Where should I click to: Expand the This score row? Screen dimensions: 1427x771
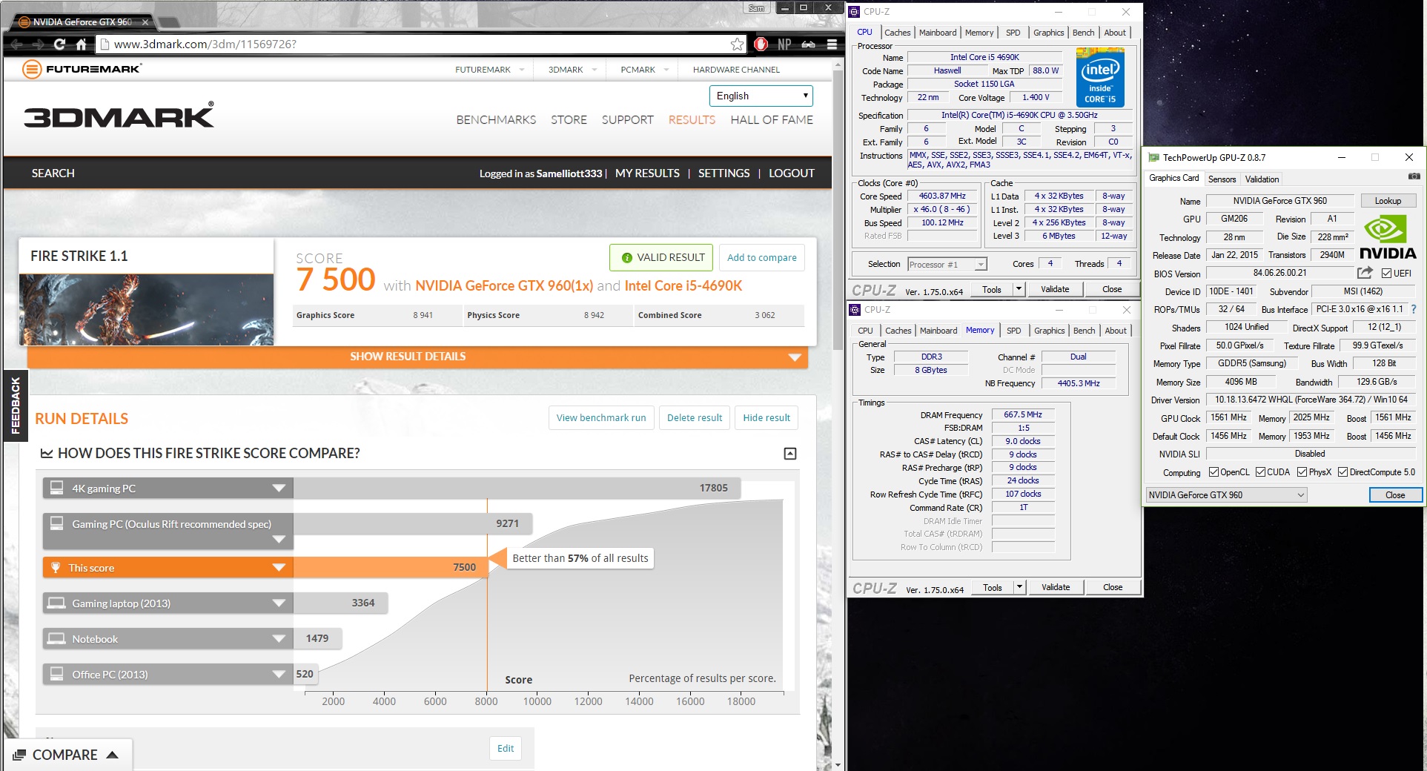[x=279, y=568]
